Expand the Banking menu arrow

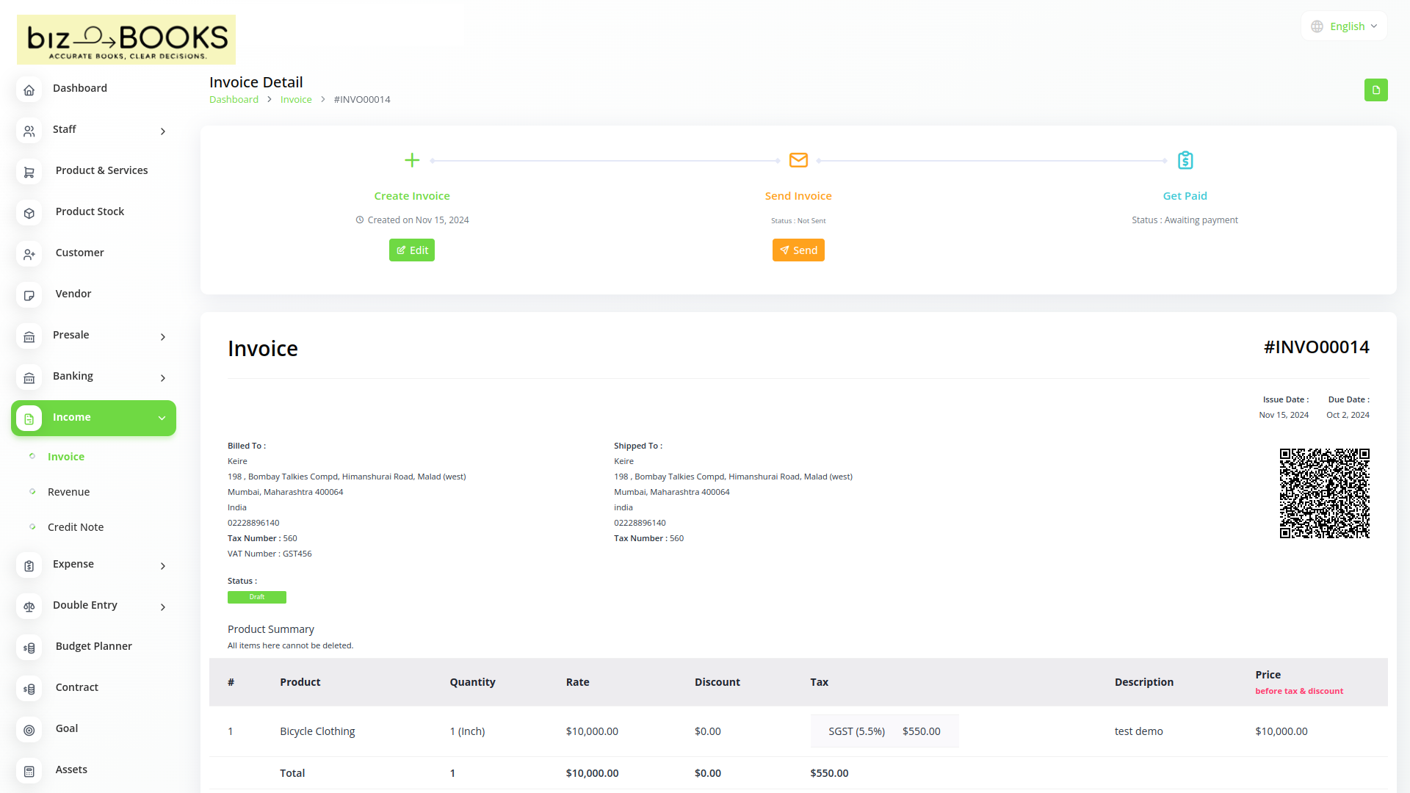[163, 378]
